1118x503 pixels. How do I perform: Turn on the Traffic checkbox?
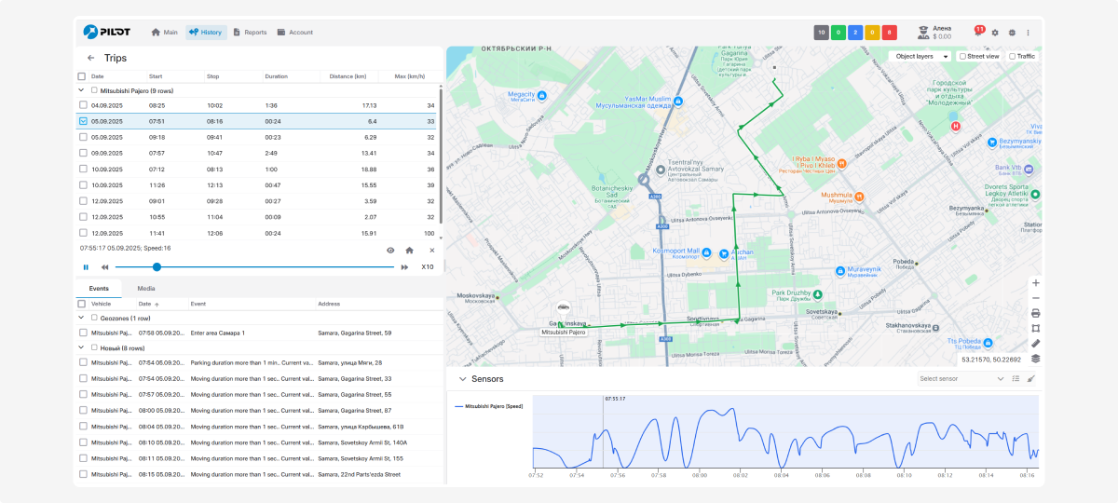pyautogui.click(x=1013, y=56)
